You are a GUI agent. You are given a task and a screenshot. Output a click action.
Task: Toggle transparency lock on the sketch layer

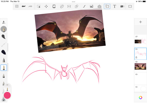tap(136, 57)
